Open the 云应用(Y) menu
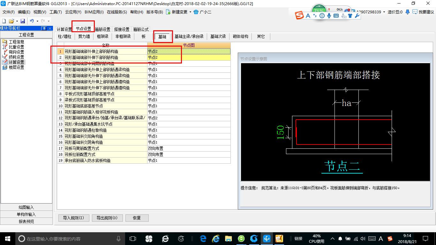The image size is (436, 245). 73,12
